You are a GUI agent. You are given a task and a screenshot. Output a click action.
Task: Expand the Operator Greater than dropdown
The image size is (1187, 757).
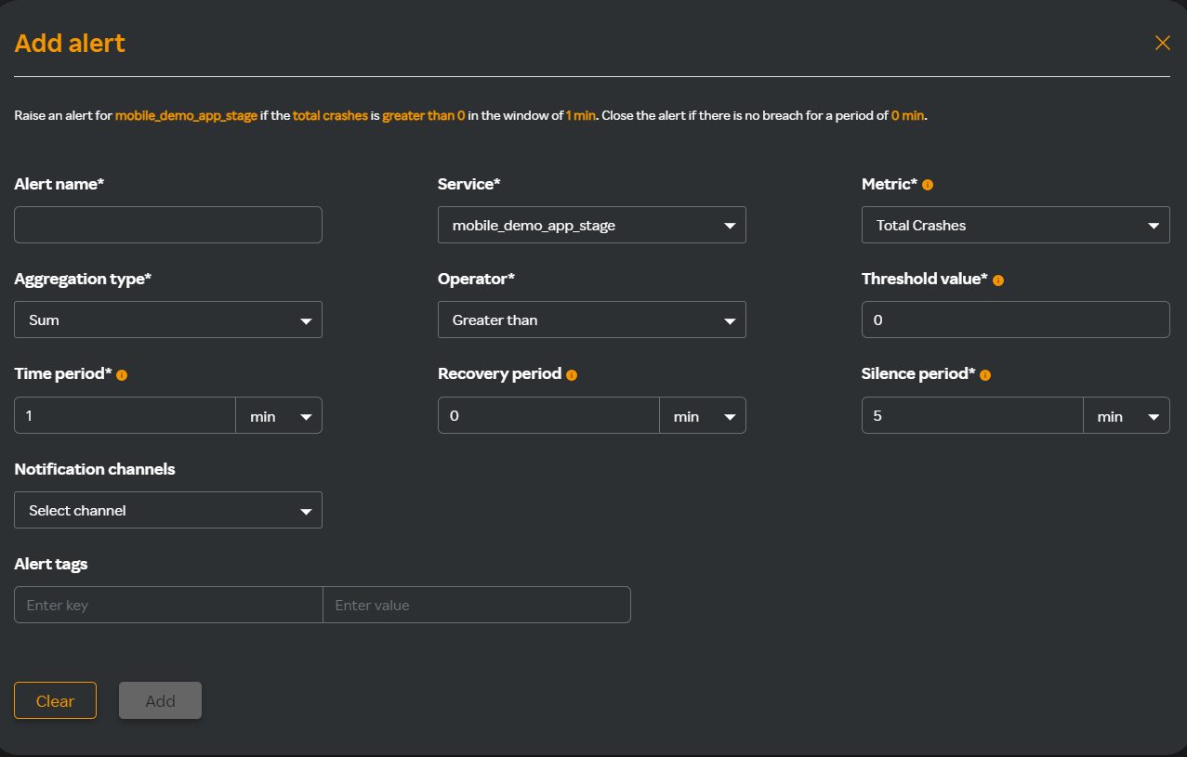pos(591,320)
